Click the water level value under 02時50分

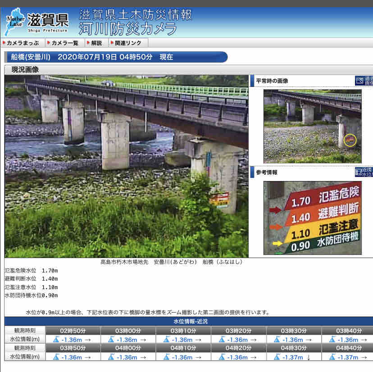point(72,340)
